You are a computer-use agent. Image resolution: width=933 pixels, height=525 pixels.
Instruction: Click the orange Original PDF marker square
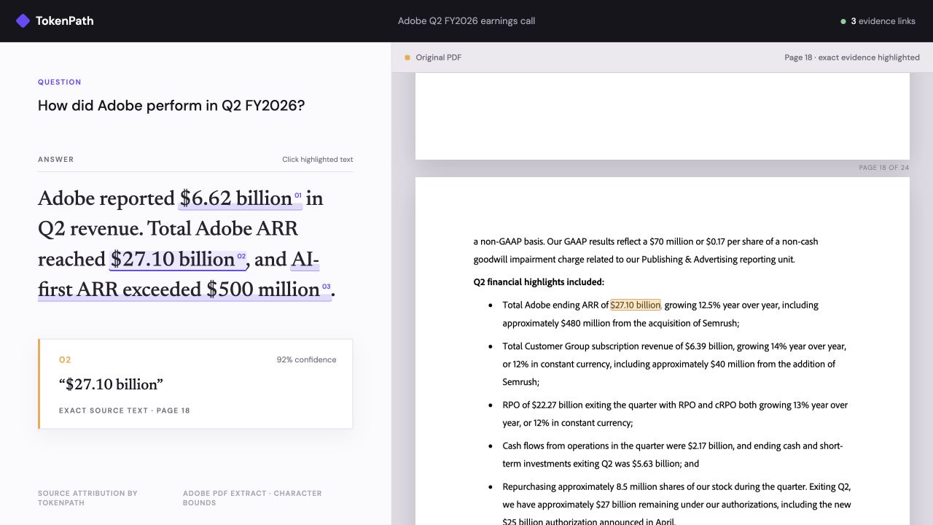tap(407, 58)
